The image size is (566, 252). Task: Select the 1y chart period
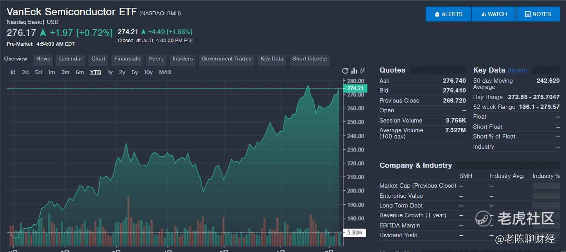coord(110,72)
